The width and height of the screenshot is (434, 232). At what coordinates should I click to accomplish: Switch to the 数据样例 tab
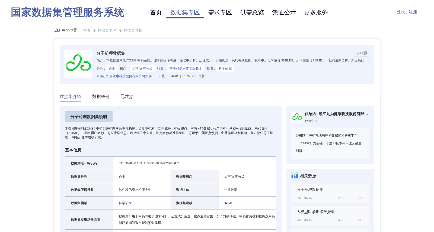[101, 97]
